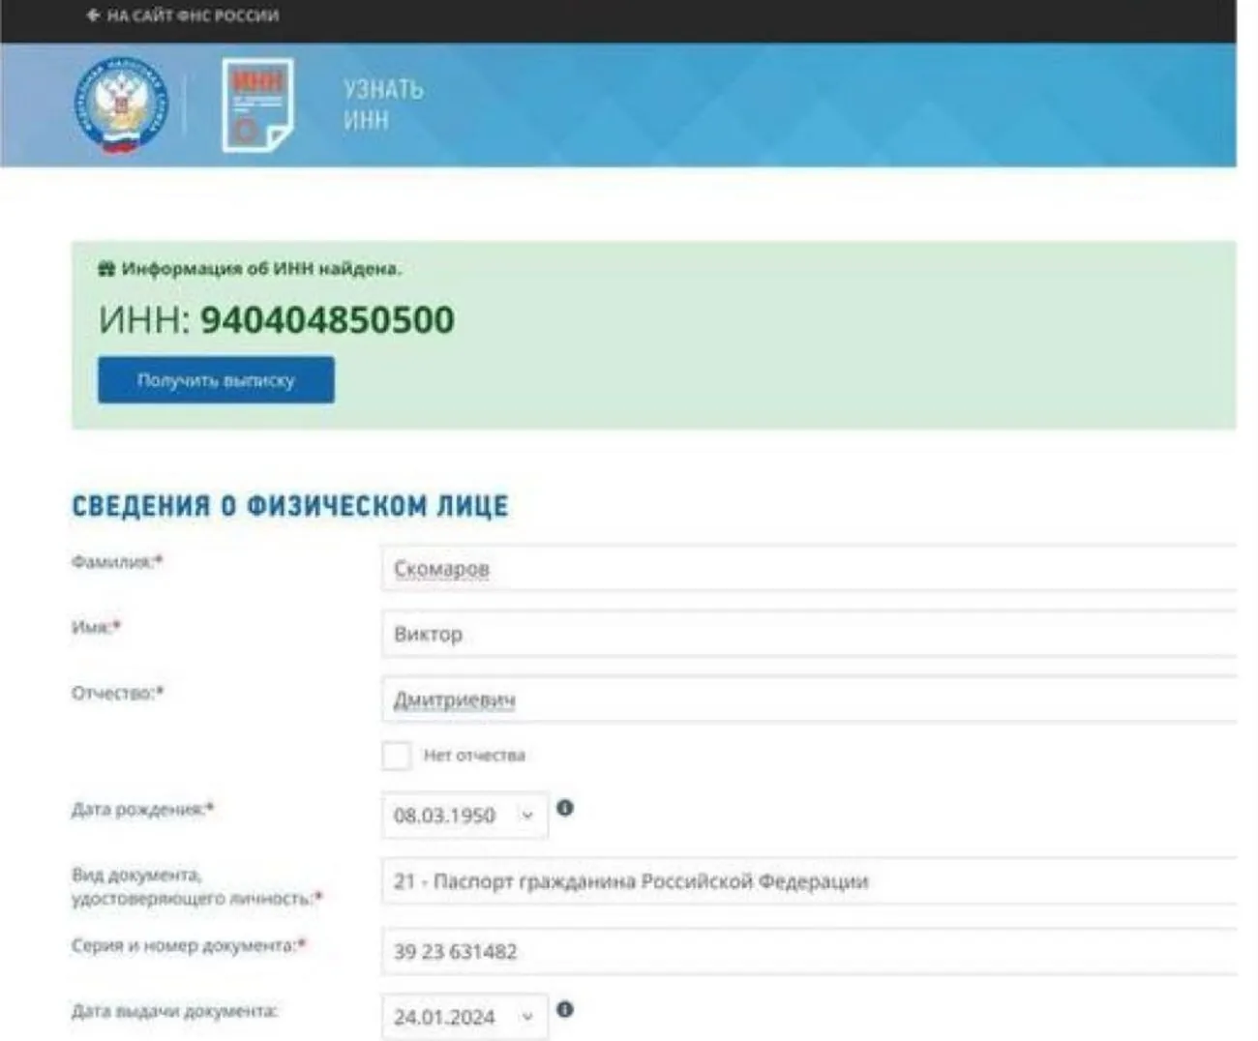The height and width of the screenshot is (1041, 1258).
Task: Toggle the "Нет отчества" checkbox
Action: click(x=396, y=756)
